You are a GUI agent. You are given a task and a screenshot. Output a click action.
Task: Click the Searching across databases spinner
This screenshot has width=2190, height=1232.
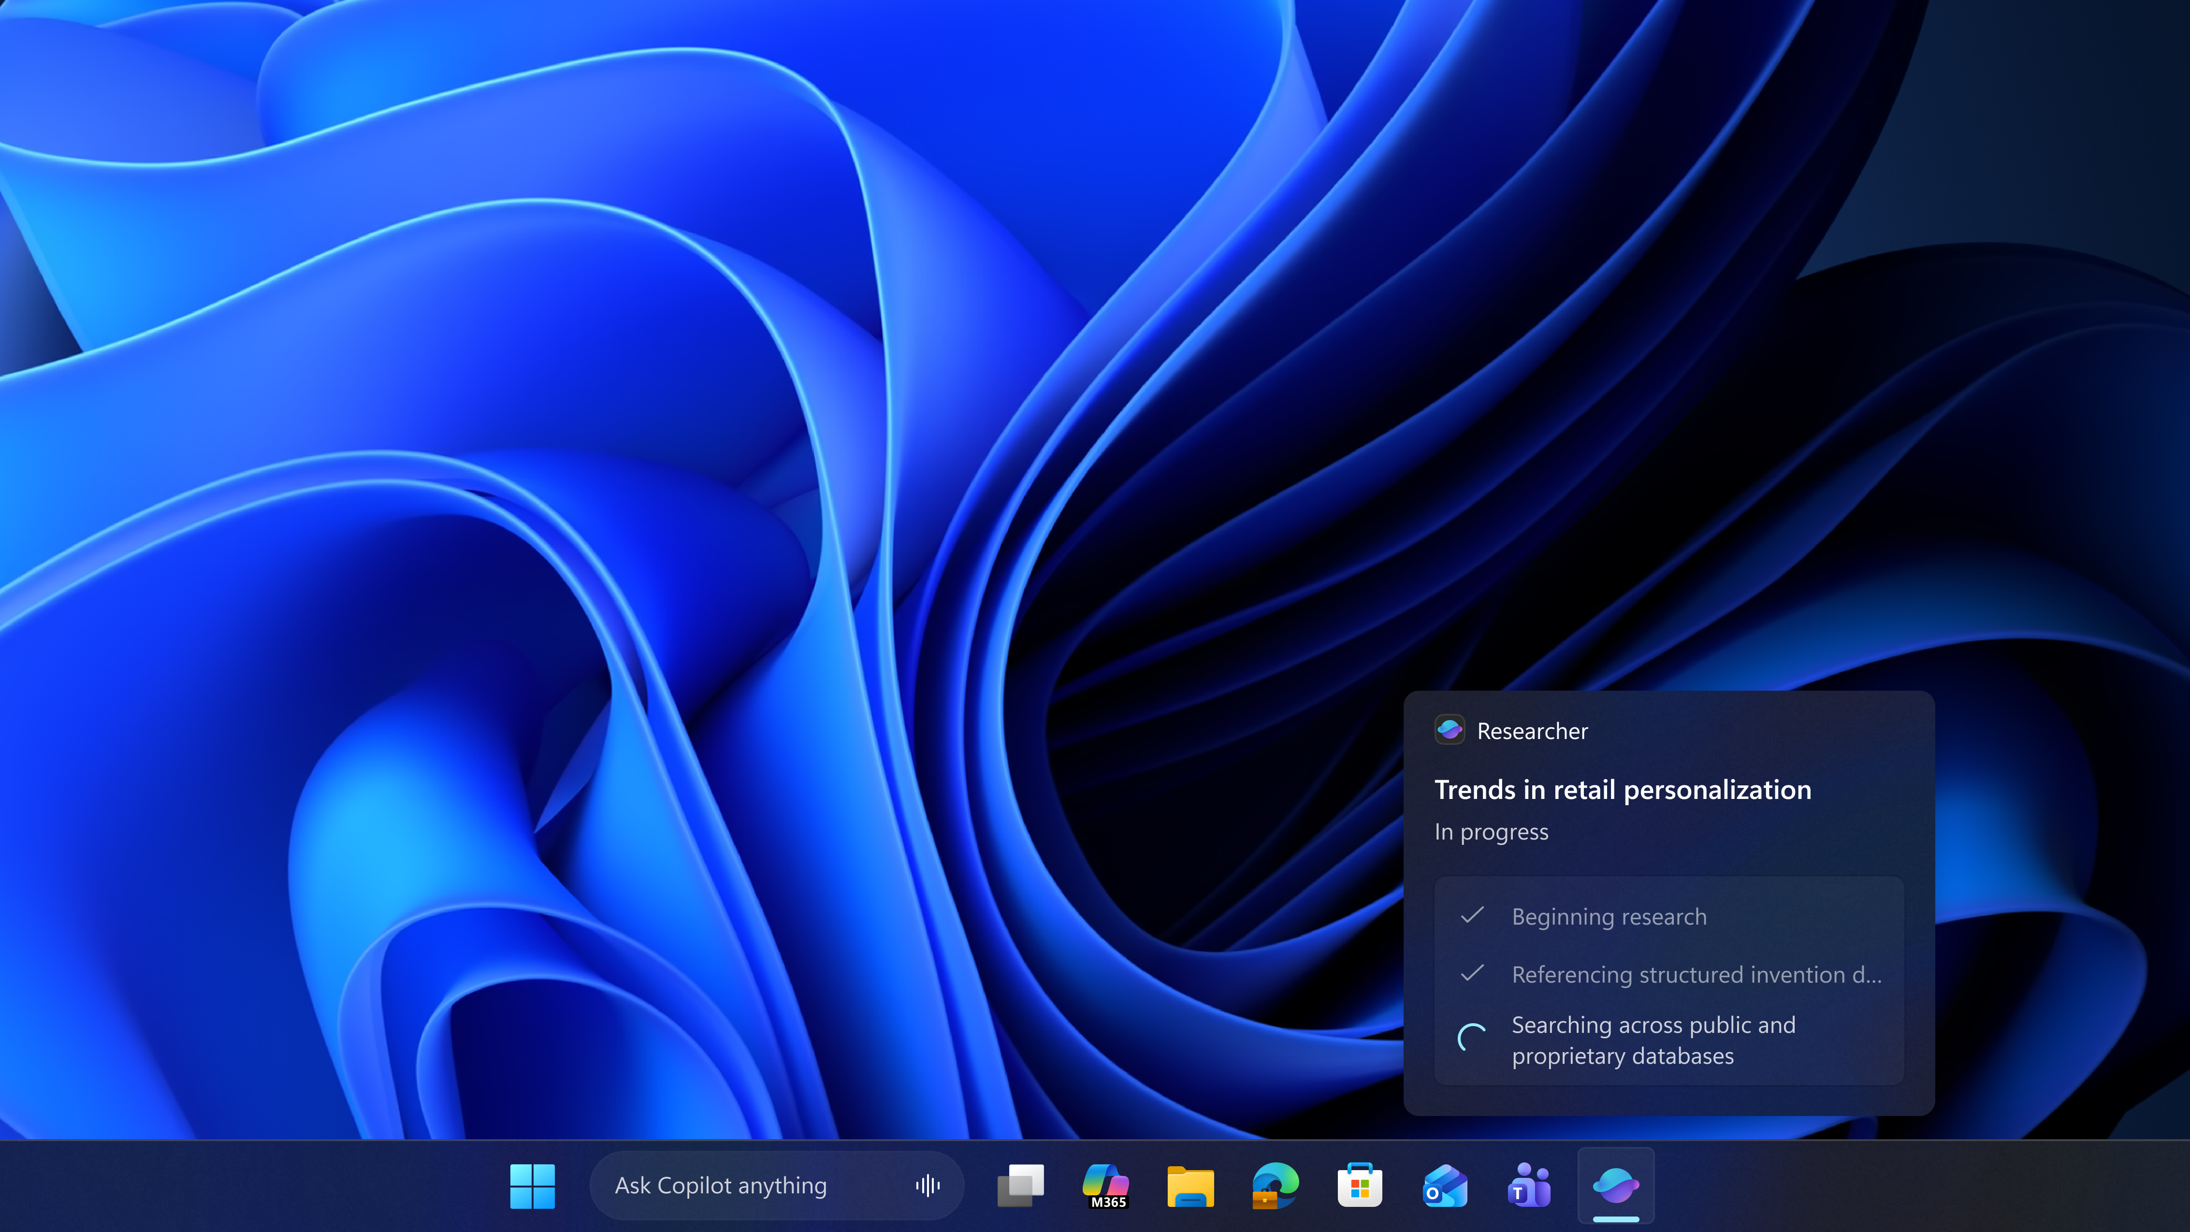[1472, 1039]
